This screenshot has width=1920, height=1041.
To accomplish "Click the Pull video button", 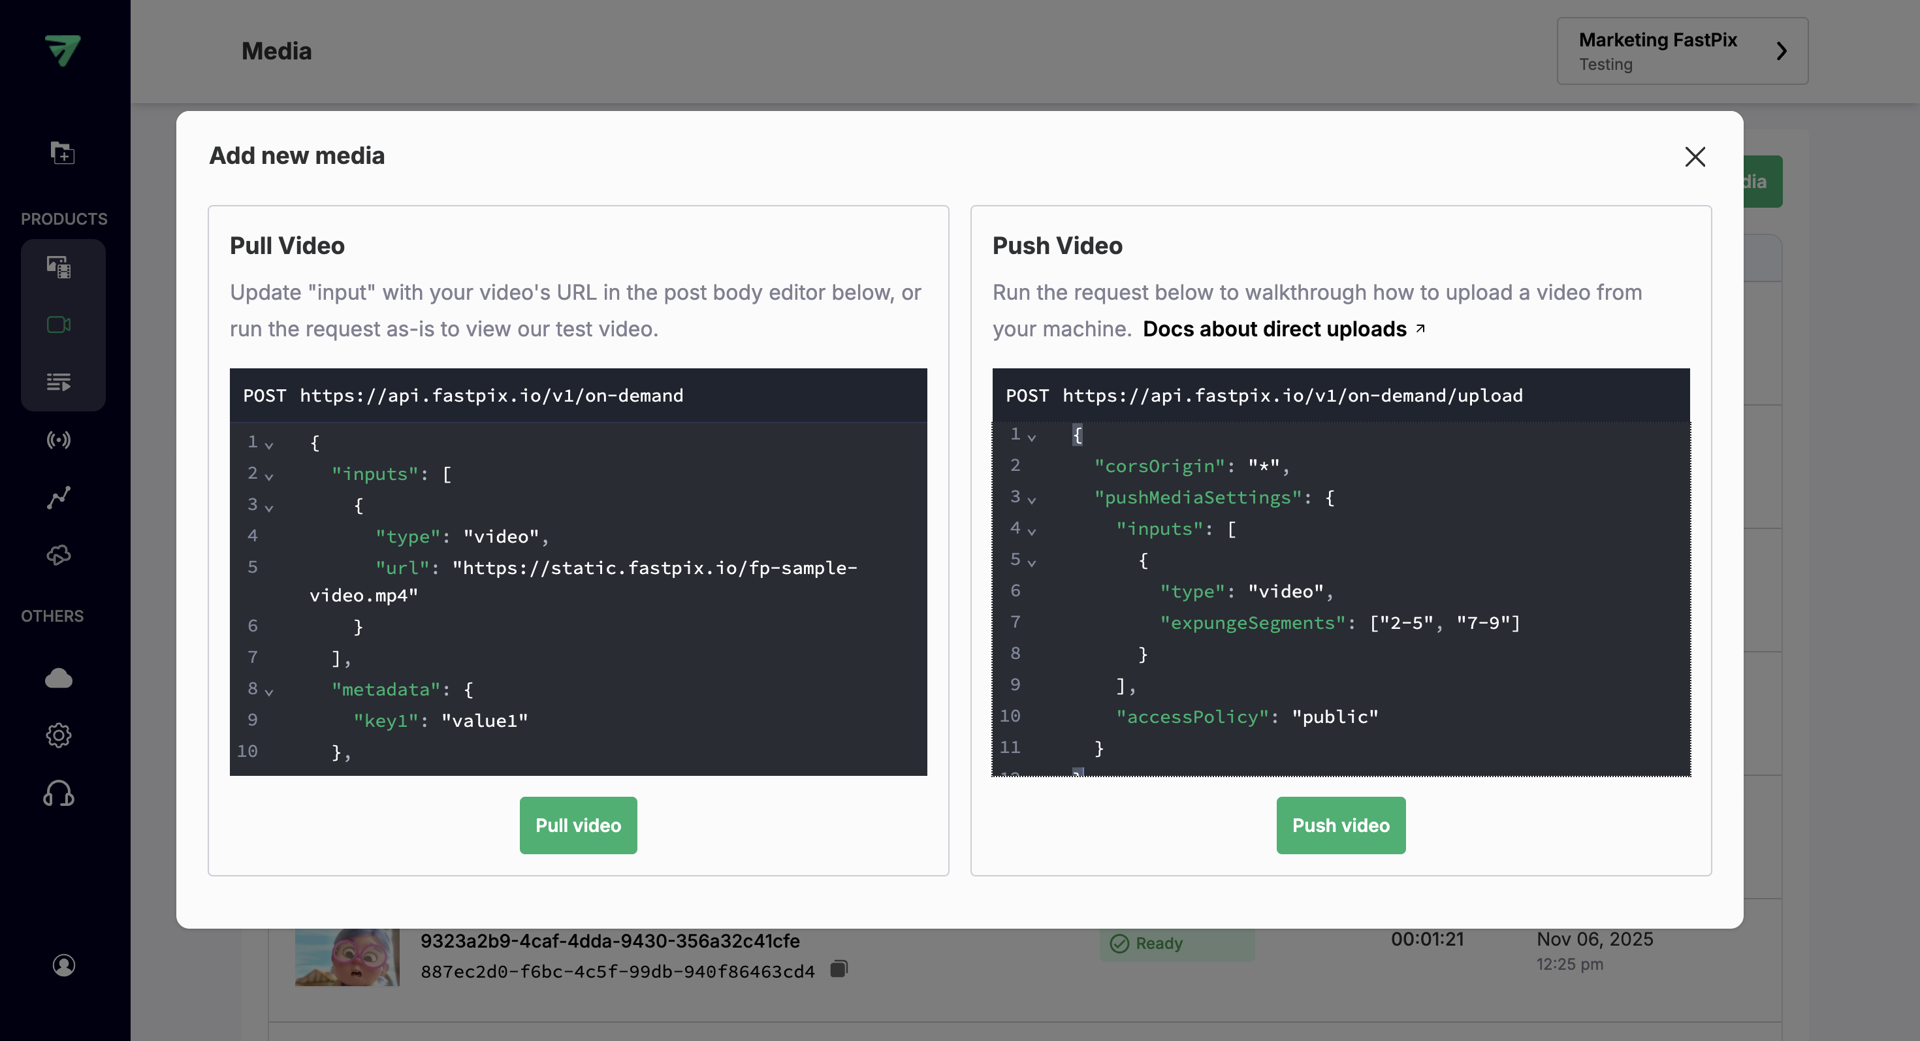I will (578, 825).
